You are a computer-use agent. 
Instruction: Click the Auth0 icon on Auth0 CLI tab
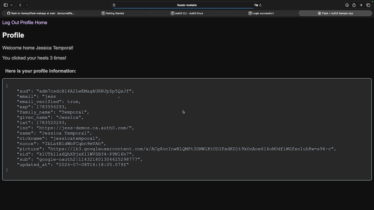(172, 13)
